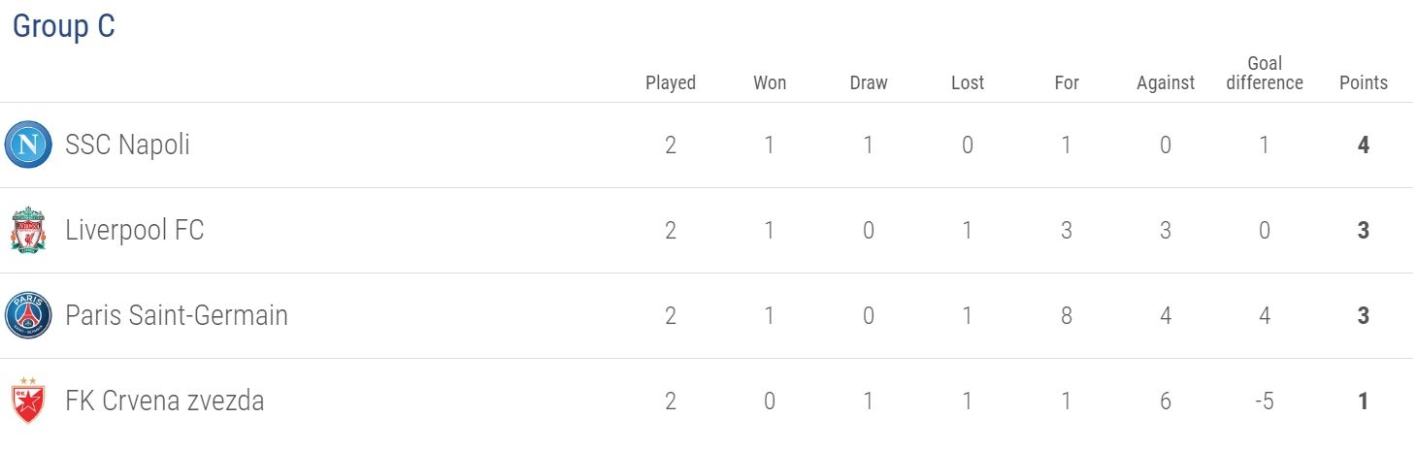The height and width of the screenshot is (450, 1416).
Task: Click the FK Crvena zvezda crest
Action: (28, 401)
